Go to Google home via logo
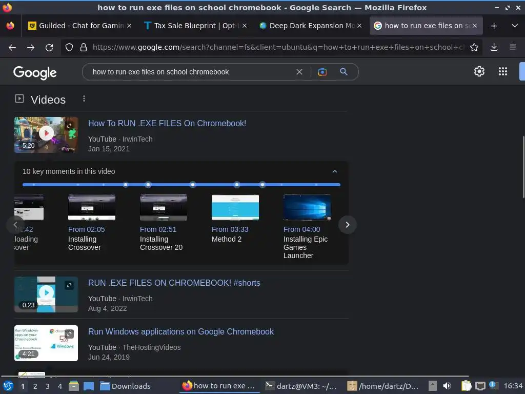This screenshot has width=525, height=394. 35,72
